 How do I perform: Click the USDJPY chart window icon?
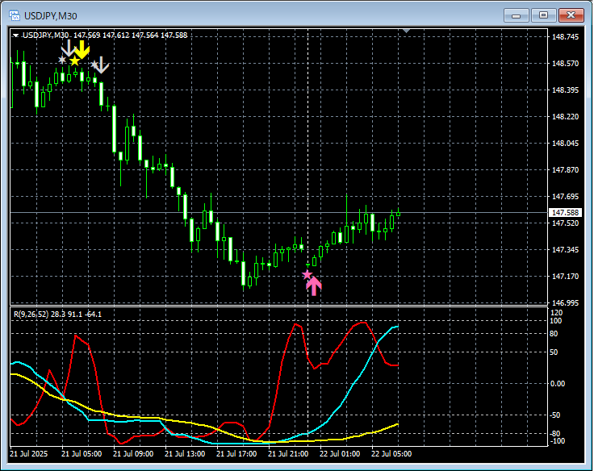point(15,15)
